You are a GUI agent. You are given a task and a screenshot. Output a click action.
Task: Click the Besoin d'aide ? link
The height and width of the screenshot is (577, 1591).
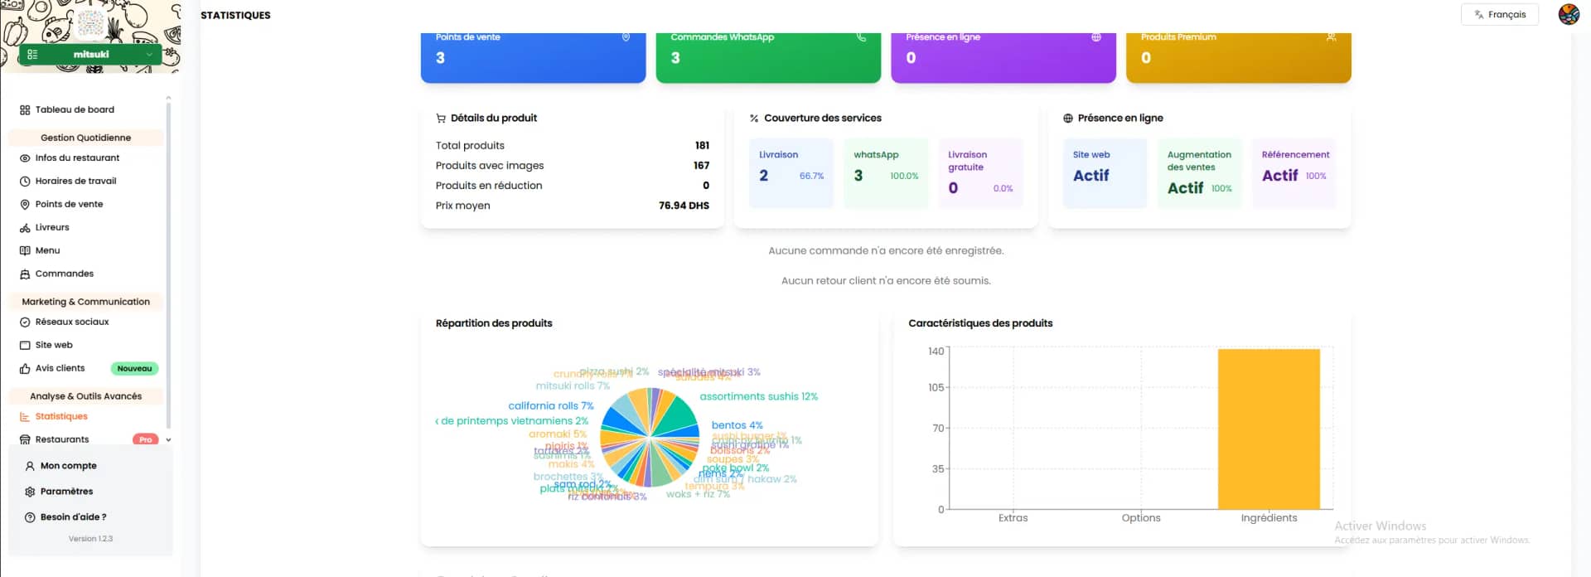[73, 517]
